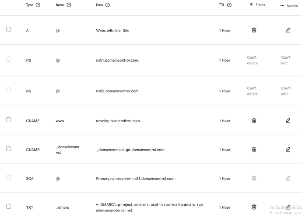The image size is (302, 218).
Task: Delete the www CNAME record
Action: 254,120
